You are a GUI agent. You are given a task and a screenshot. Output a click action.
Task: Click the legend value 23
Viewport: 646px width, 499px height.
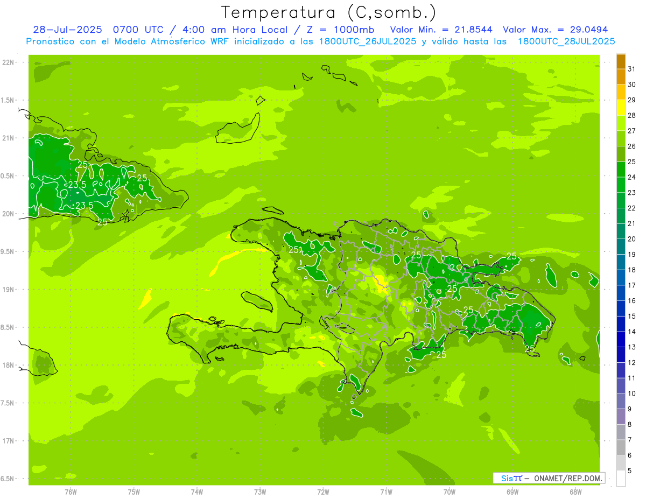click(632, 193)
